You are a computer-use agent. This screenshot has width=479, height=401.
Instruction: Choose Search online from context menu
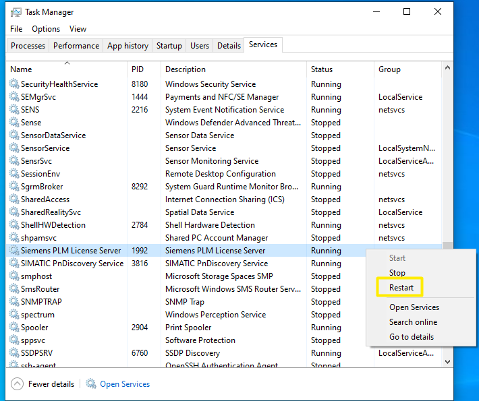(413, 322)
